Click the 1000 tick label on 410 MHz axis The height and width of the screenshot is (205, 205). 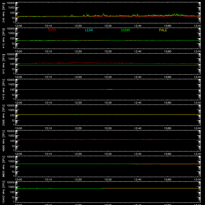pyautogui.click(x=12, y=33)
